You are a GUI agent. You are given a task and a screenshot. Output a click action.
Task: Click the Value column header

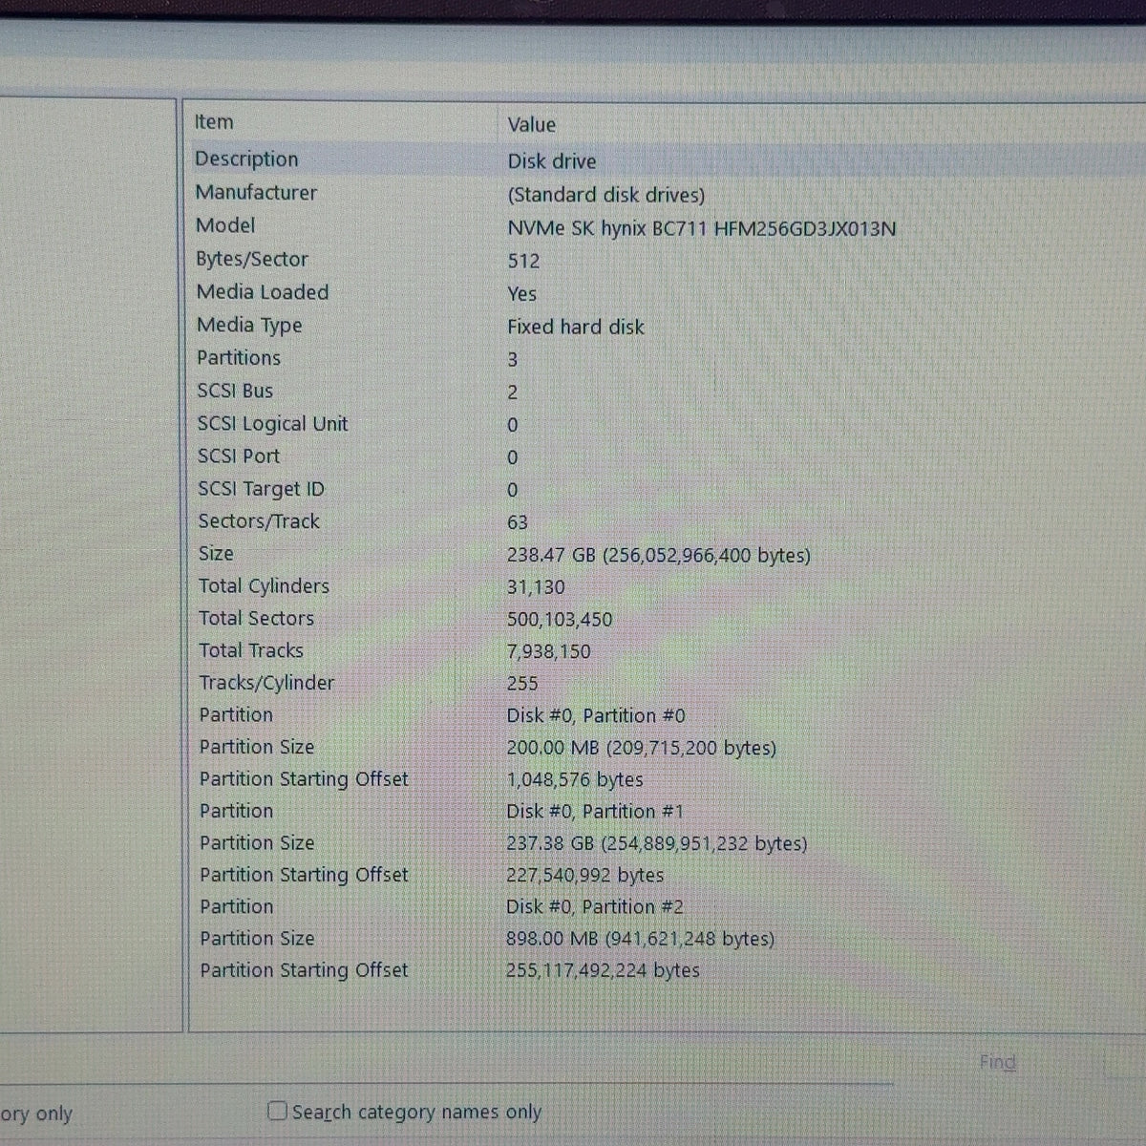531,124
